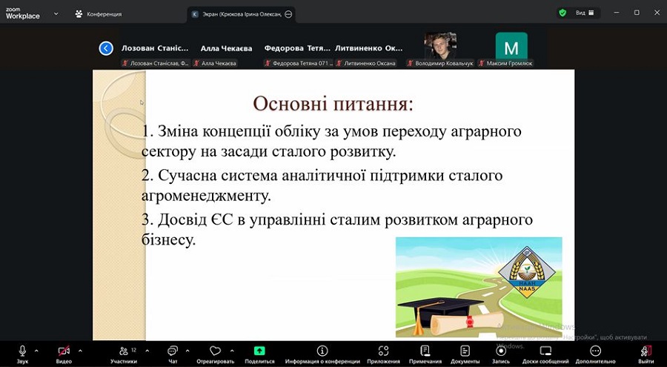The image size is (667, 367).
Task: Click the Выйти leave button
Action: (646, 351)
